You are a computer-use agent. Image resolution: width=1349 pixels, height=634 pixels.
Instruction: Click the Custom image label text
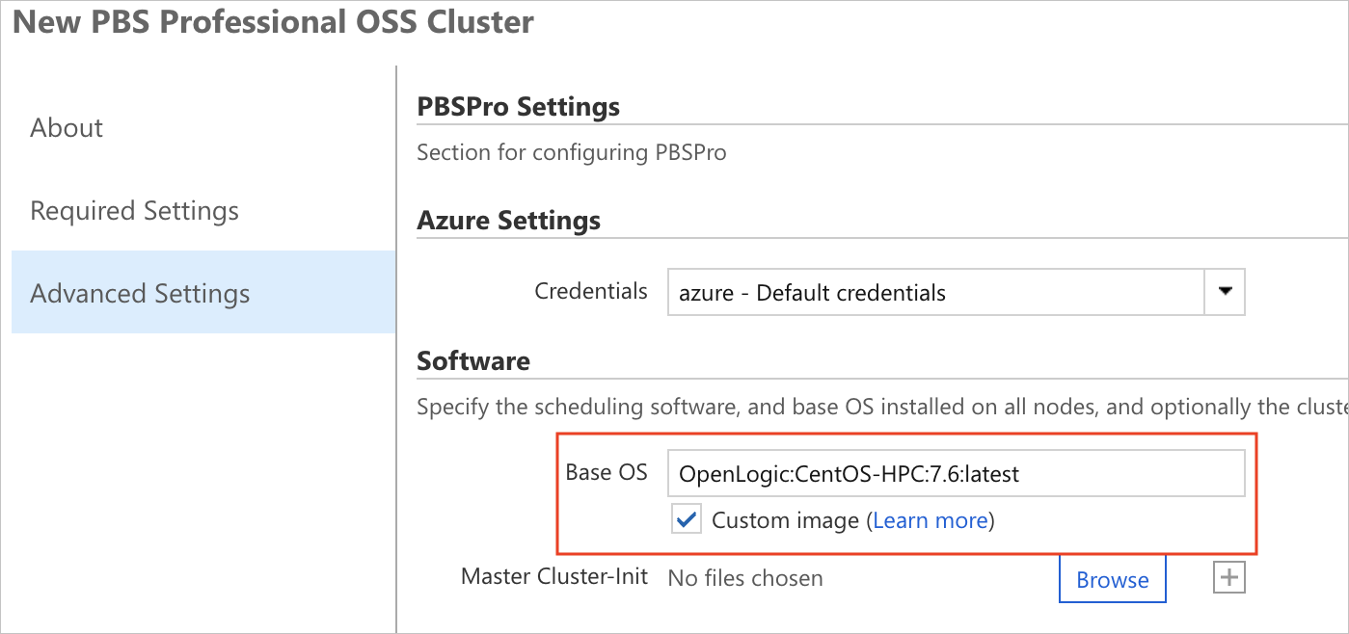(784, 521)
